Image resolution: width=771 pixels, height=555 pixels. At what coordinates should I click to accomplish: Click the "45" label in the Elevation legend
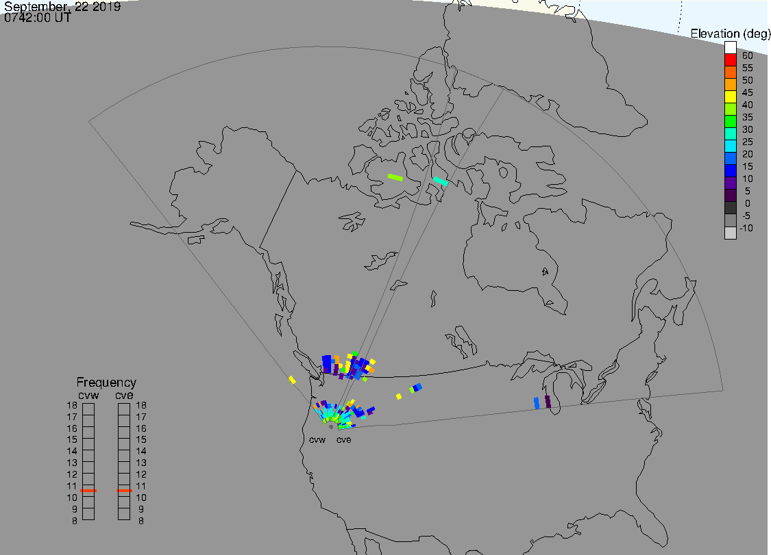(748, 92)
